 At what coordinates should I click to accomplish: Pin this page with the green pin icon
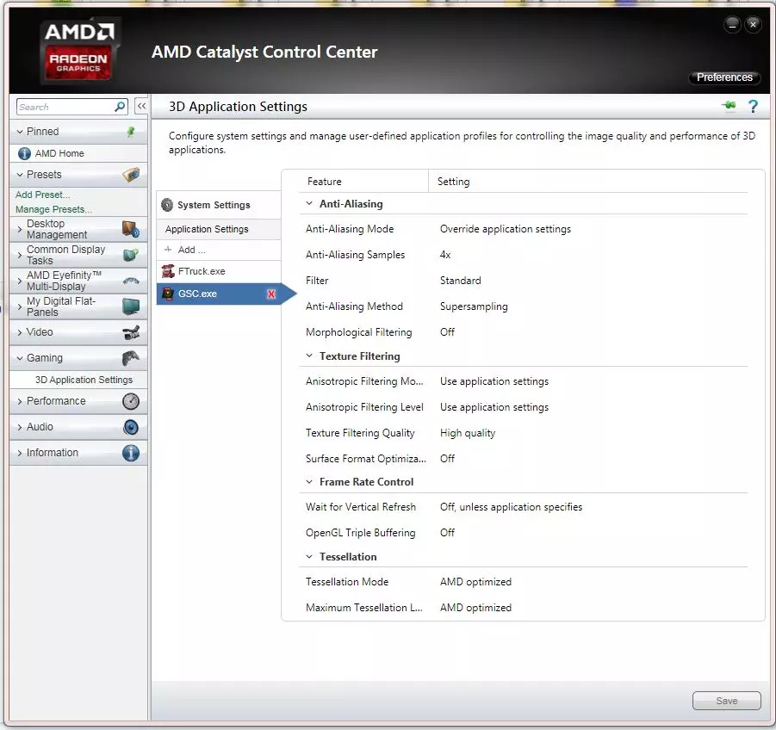click(x=729, y=106)
